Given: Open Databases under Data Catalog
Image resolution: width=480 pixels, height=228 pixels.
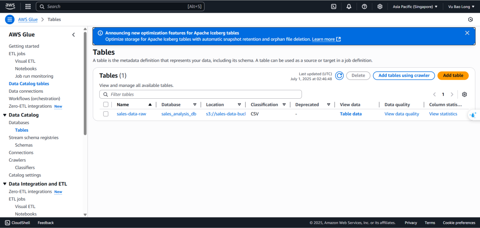Looking at the screenshot, I should click(19, 123).
